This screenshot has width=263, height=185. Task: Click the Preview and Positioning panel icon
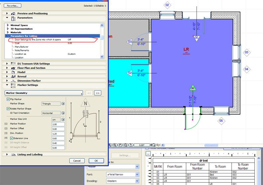click(13, 13)
